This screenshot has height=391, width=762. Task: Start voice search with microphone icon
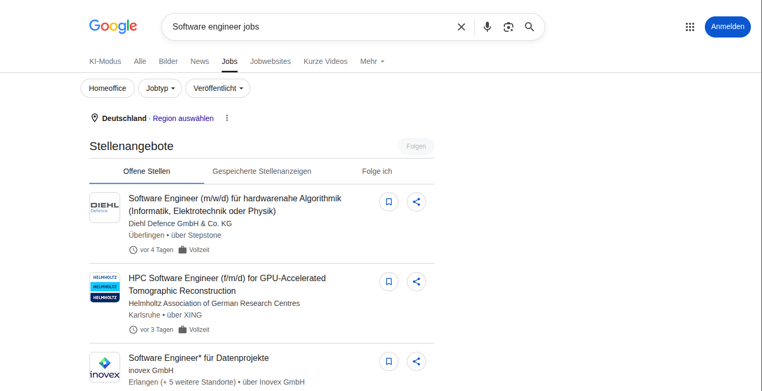[487, 27]
